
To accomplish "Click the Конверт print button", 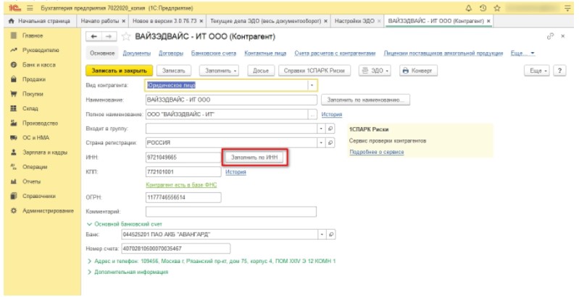I will tap(418, 71).
